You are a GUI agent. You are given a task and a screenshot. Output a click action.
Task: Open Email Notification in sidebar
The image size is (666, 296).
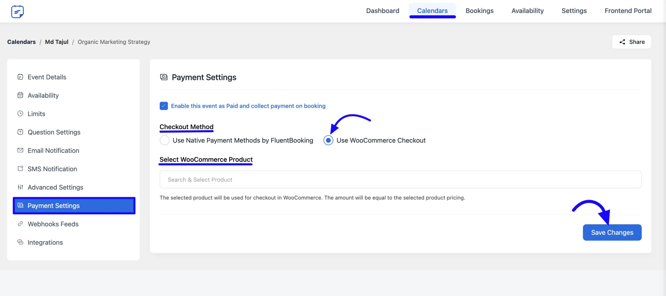[74, 151]
